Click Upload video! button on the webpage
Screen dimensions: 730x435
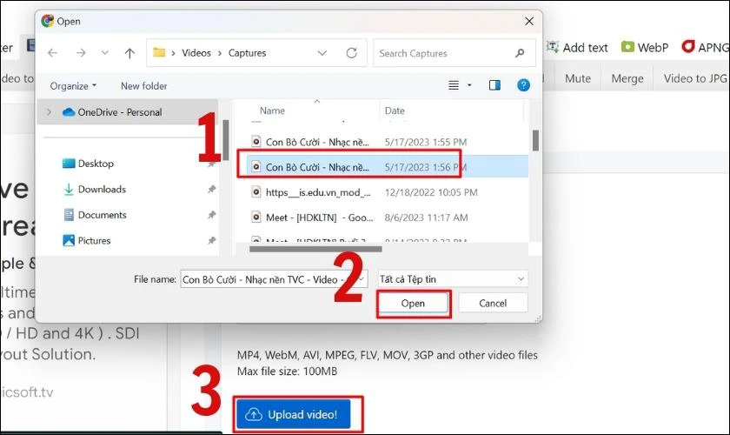pos(294,414)
